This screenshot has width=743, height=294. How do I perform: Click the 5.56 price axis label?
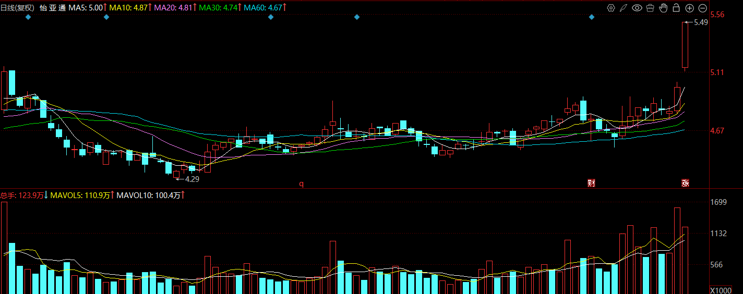click(717, 15)
